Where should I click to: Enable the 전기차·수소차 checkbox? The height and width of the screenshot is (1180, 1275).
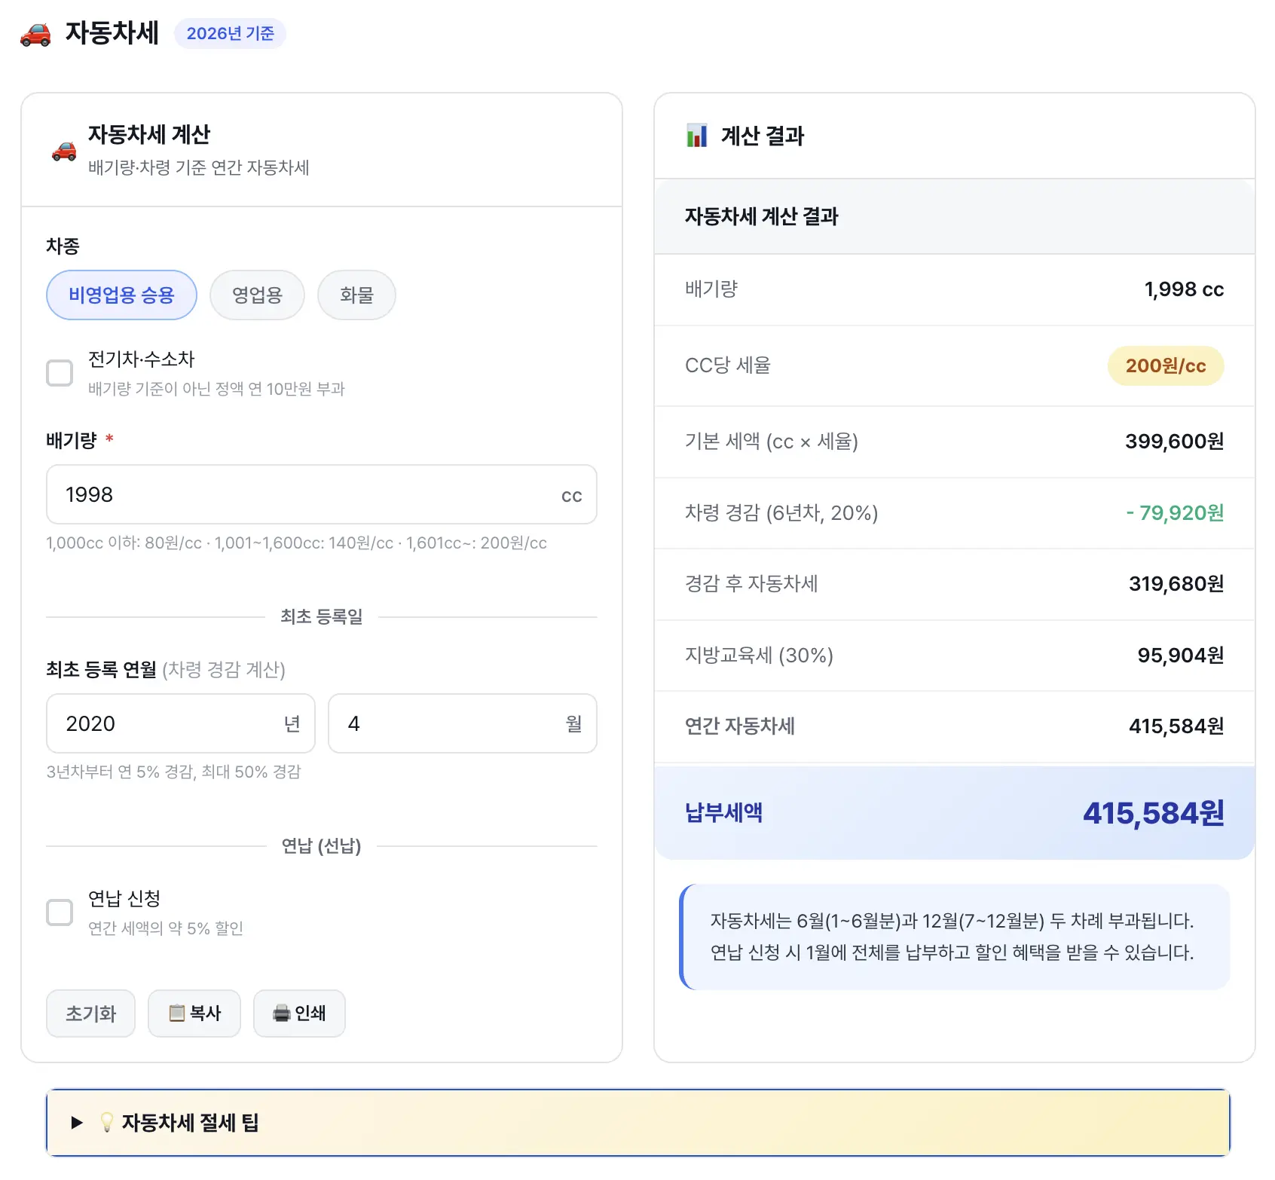60,372
